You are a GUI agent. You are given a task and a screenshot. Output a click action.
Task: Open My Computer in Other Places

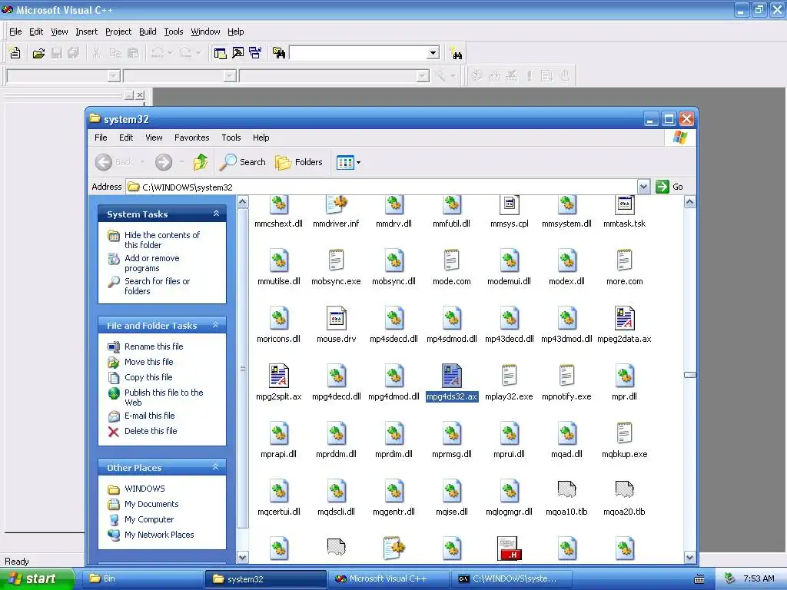coord(149,519)
